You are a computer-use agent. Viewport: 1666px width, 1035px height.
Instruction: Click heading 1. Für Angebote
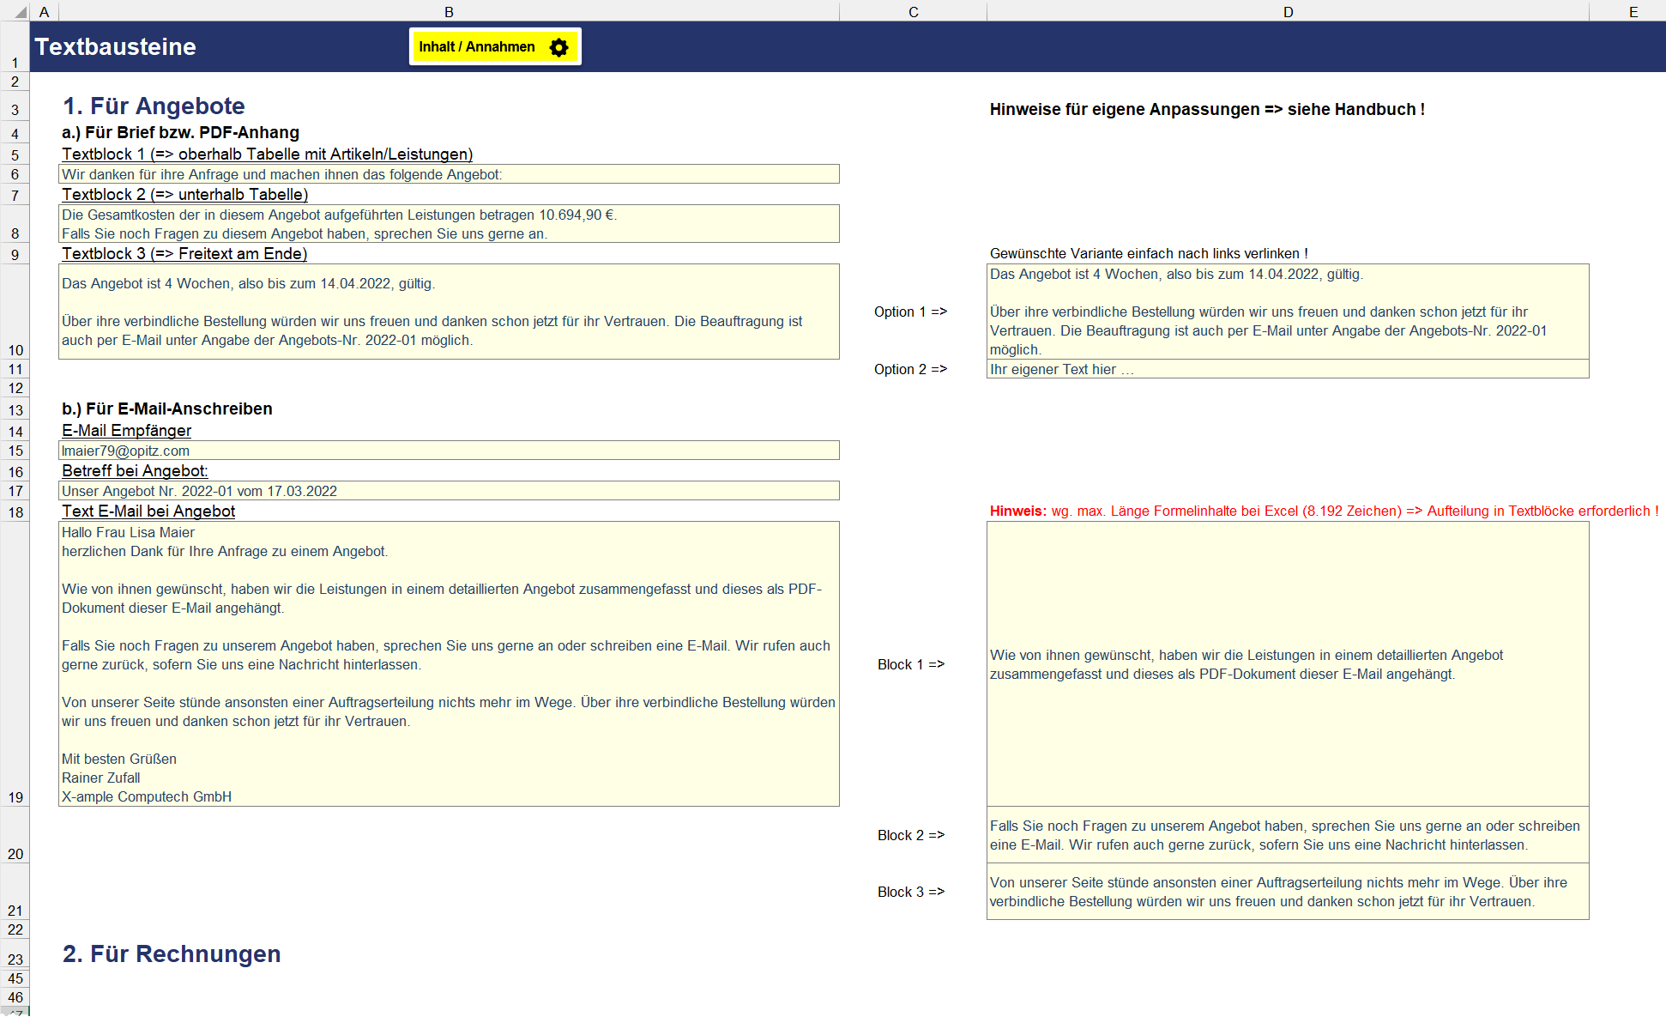(154, 106)
